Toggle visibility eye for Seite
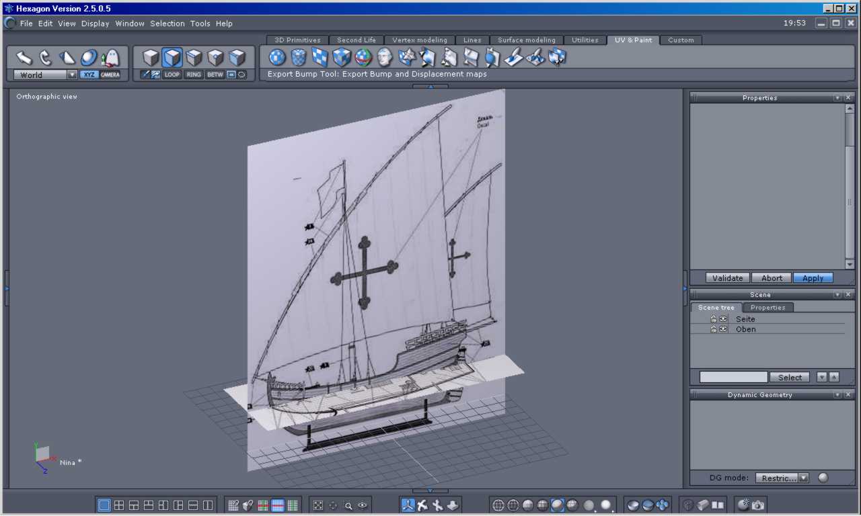861x516 pixels. 723,319
